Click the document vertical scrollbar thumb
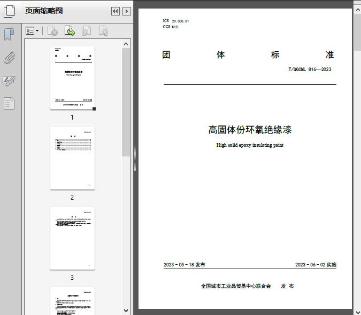This screenshot has width=361, height=315. tap(357, 32)
